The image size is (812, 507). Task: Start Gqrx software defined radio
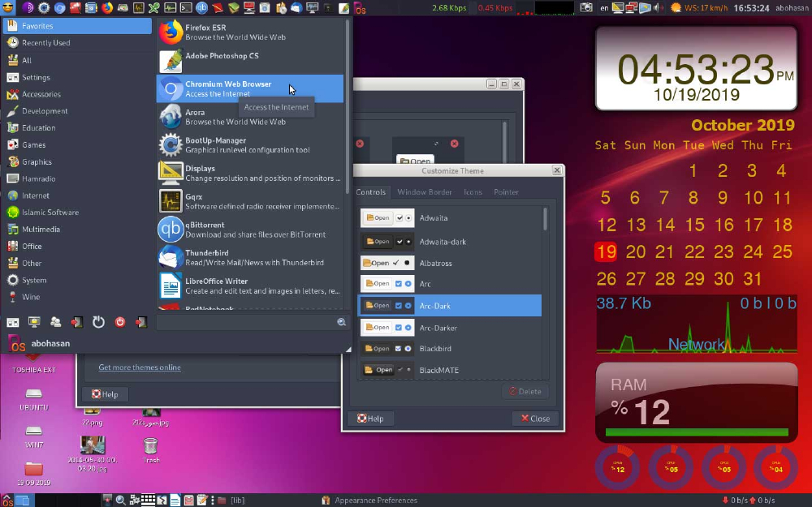250,201
